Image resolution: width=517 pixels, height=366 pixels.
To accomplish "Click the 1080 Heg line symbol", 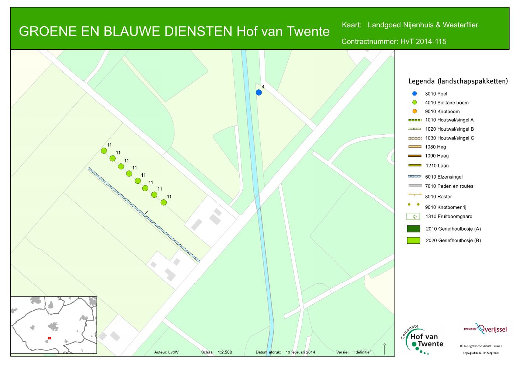I will coord(414,147).
